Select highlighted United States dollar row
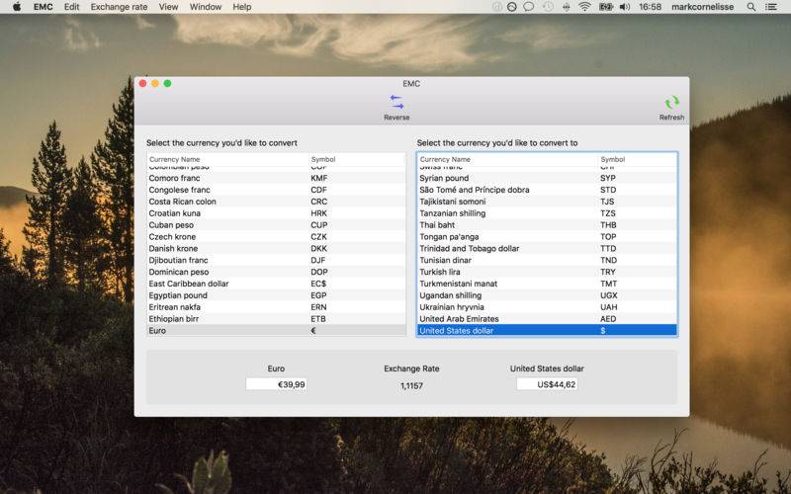Screen dimensions: 791x494 [x=547, y=331]
